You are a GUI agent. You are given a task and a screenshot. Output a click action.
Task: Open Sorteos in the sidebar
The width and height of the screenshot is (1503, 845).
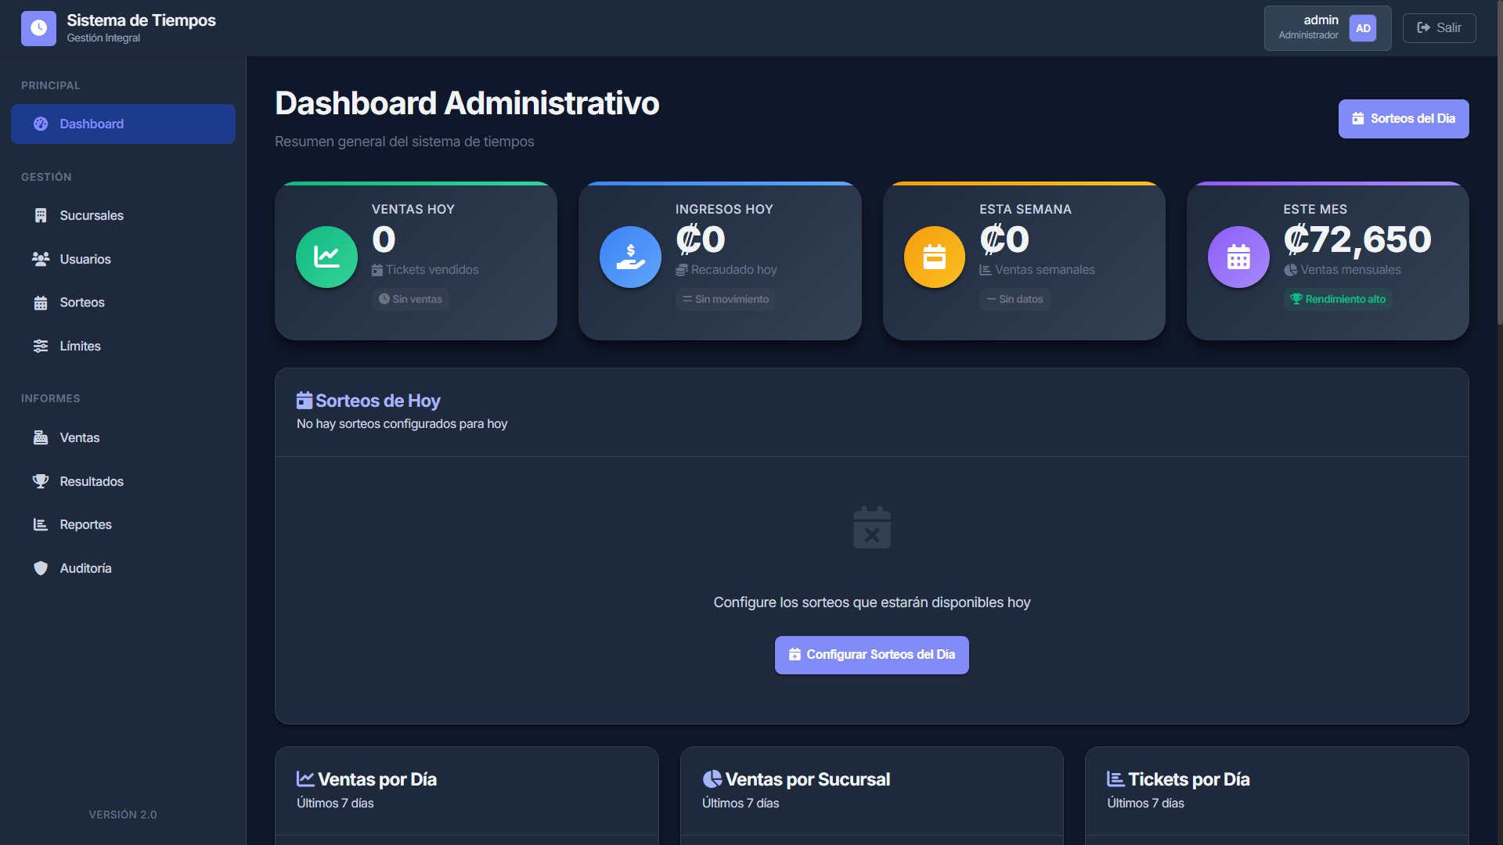click(82, 303)
